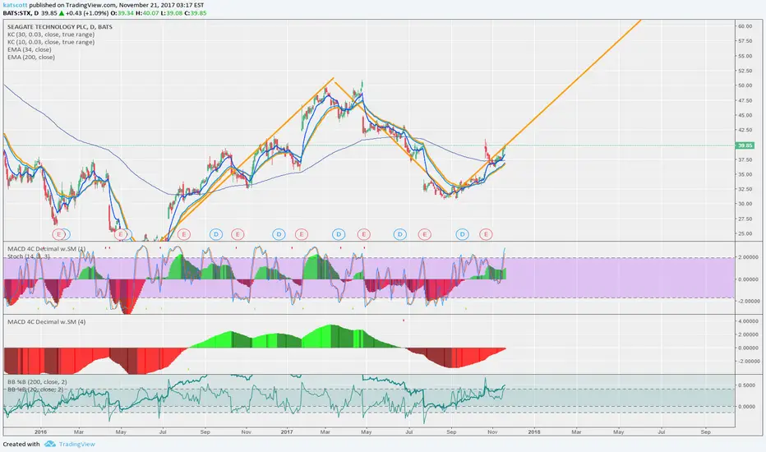
Task: Select the Stoch (14, 3, 3) indicator label
Action: 28,256
